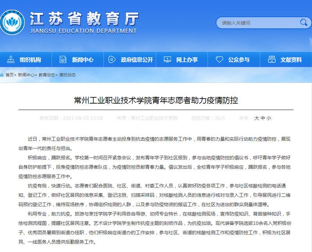Click the 文献资料 printer icon
This screenshot has height=252, width=312.
pos(272,60)
